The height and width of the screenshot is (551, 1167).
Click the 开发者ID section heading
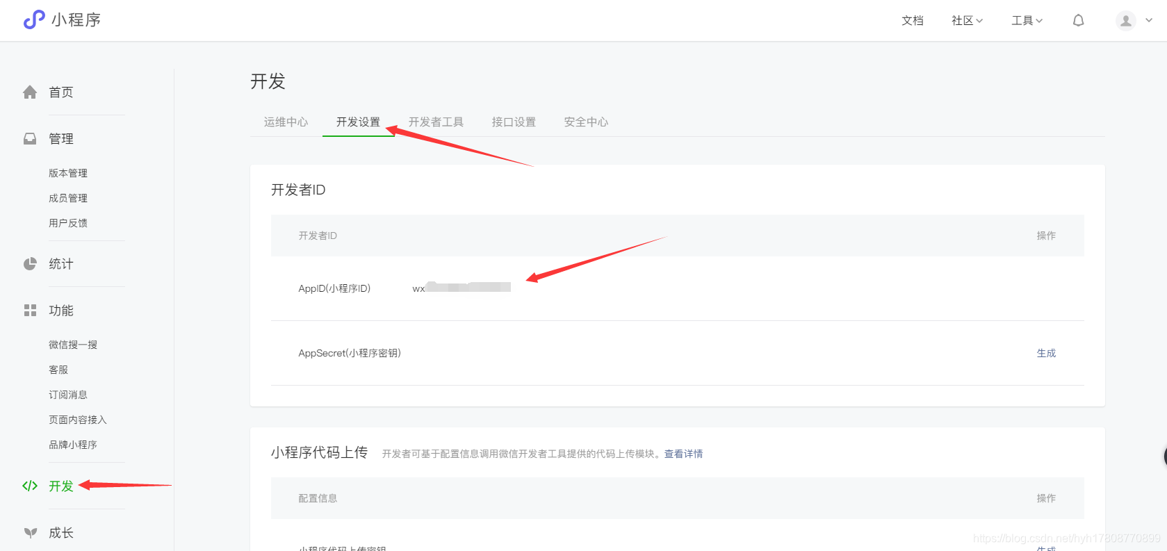298,190
